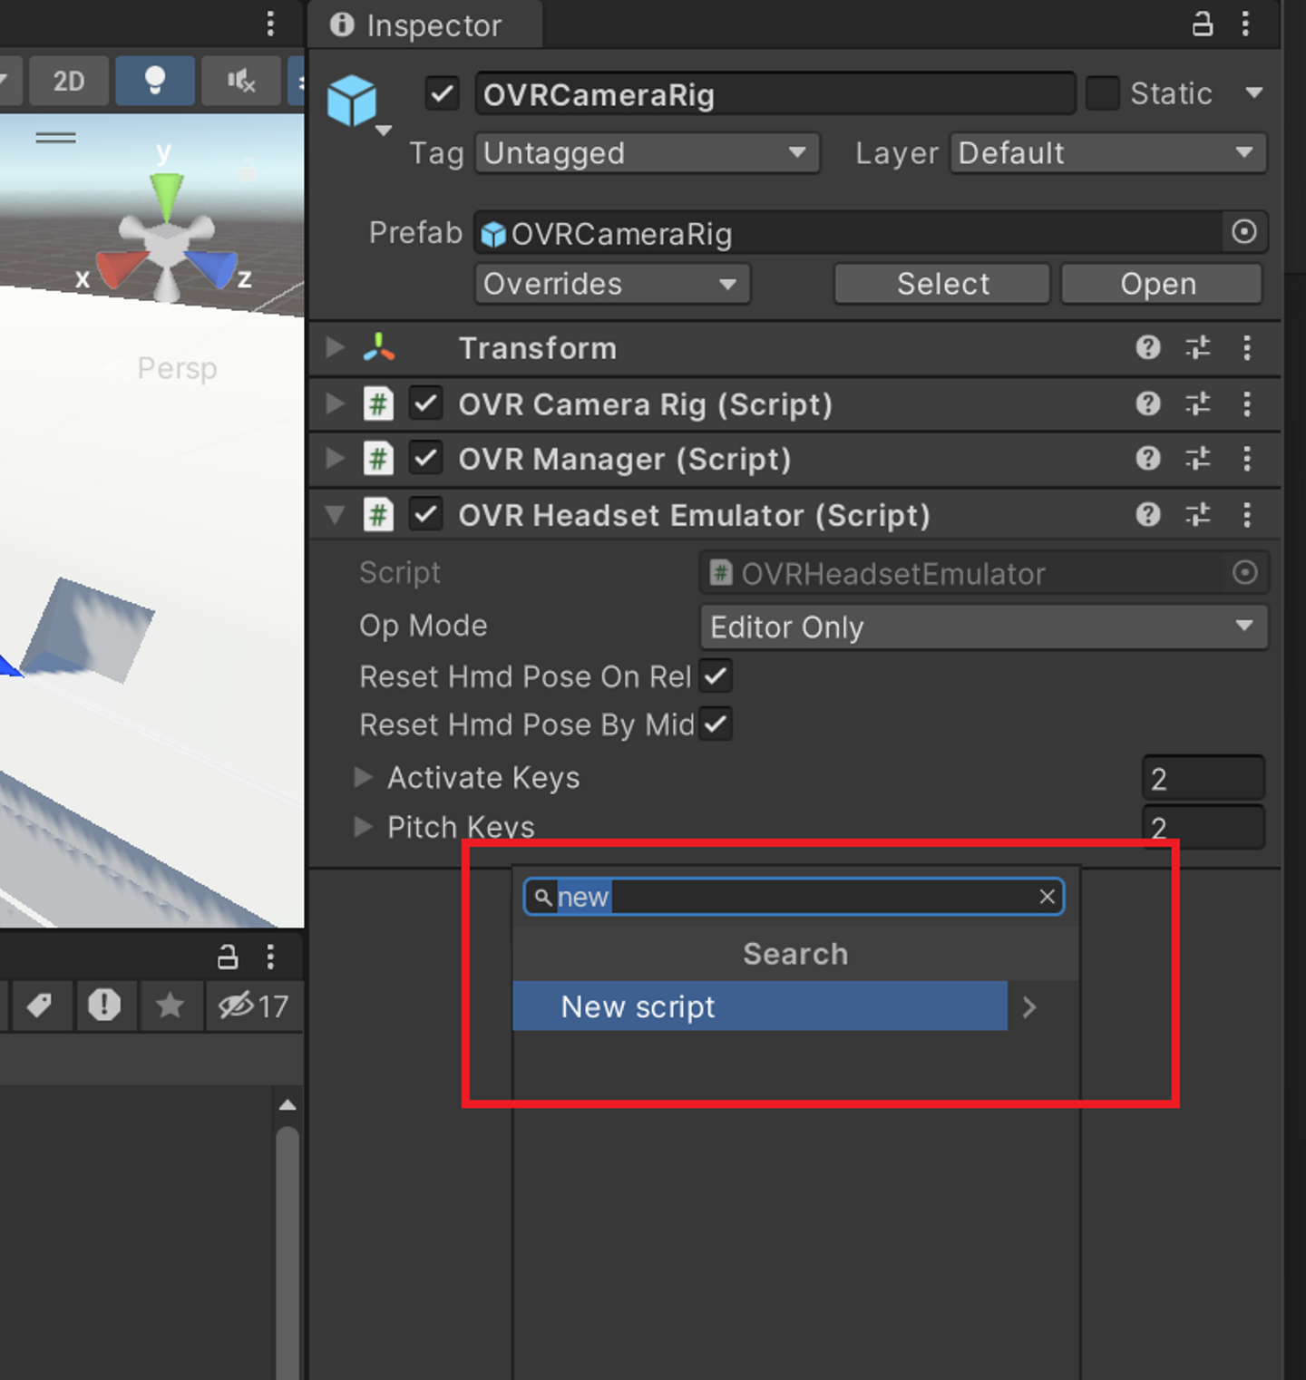
Task: Open help for the Transform component
Action: (1148, 347)
